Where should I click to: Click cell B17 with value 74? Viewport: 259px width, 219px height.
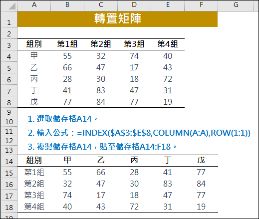(67, 195)
